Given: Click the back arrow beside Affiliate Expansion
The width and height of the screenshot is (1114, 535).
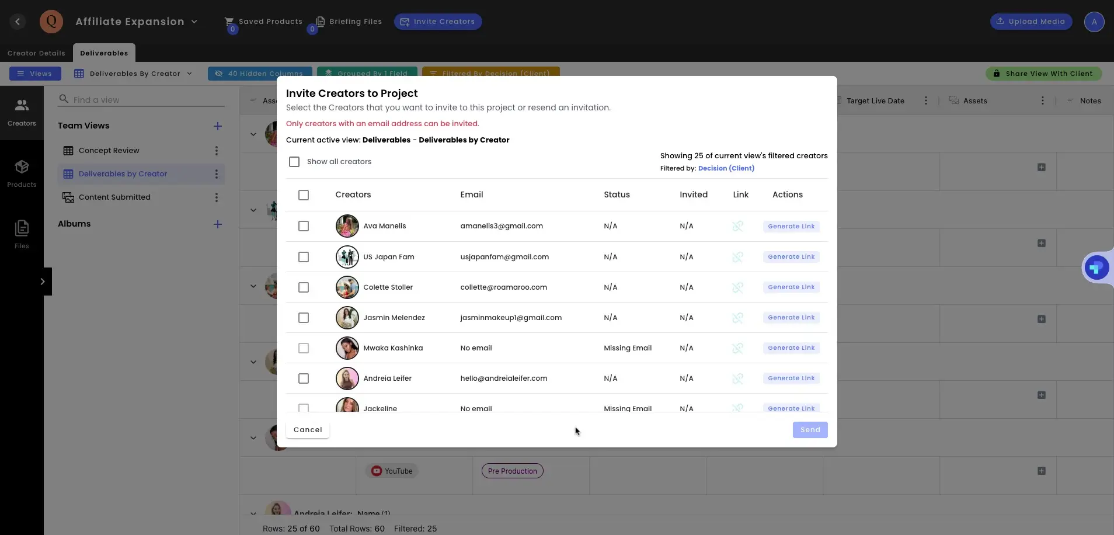Looking at the screenshot, I should [18, 22].
